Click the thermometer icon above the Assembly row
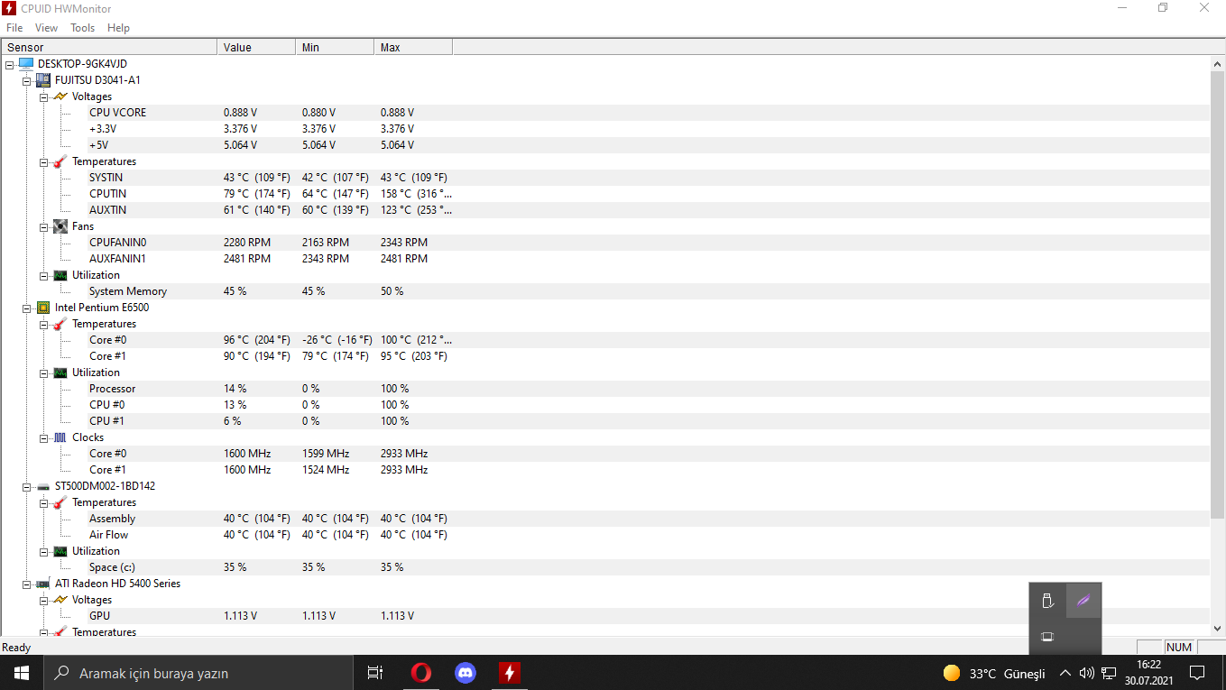 point(60,502)
